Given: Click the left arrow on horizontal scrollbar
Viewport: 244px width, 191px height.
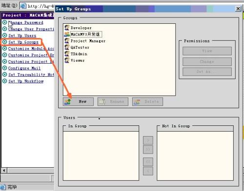Looking at the screenshot, I should click(x=4, y=171).
